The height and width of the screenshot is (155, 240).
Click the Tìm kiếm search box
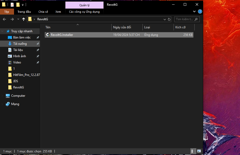184,19
